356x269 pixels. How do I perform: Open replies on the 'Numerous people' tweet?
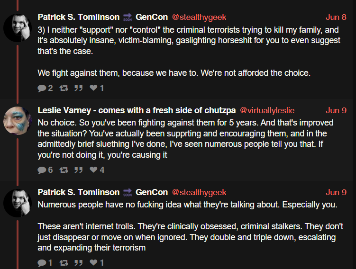[x=45, y=263]
